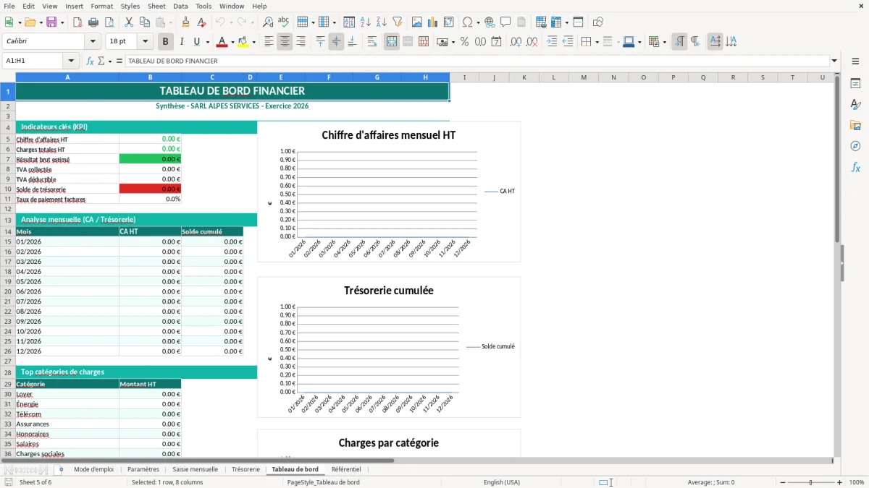Image resolution: width=869 pixels, height=488 pixels.
Task: Run the spelling check (abc icon)
Action: tap(283, 22)
